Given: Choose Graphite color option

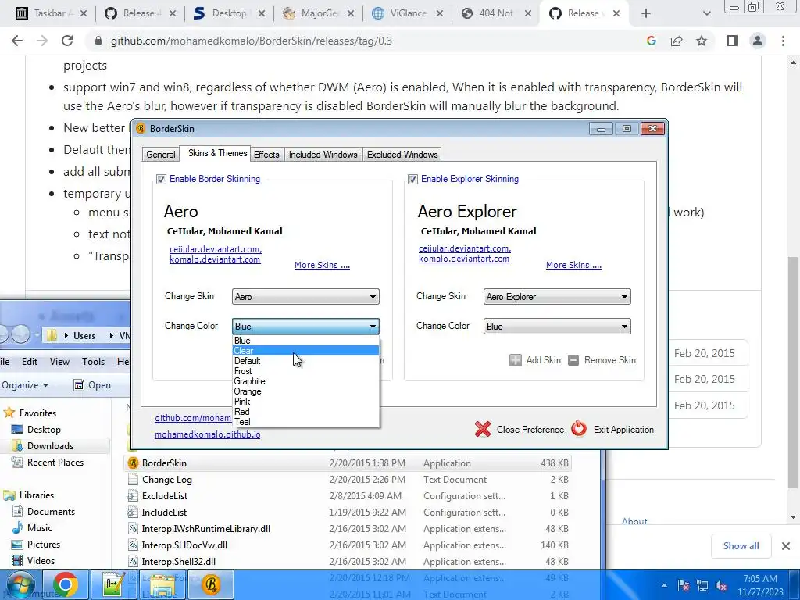Looking at the screenshot, I should coord(305,381).
